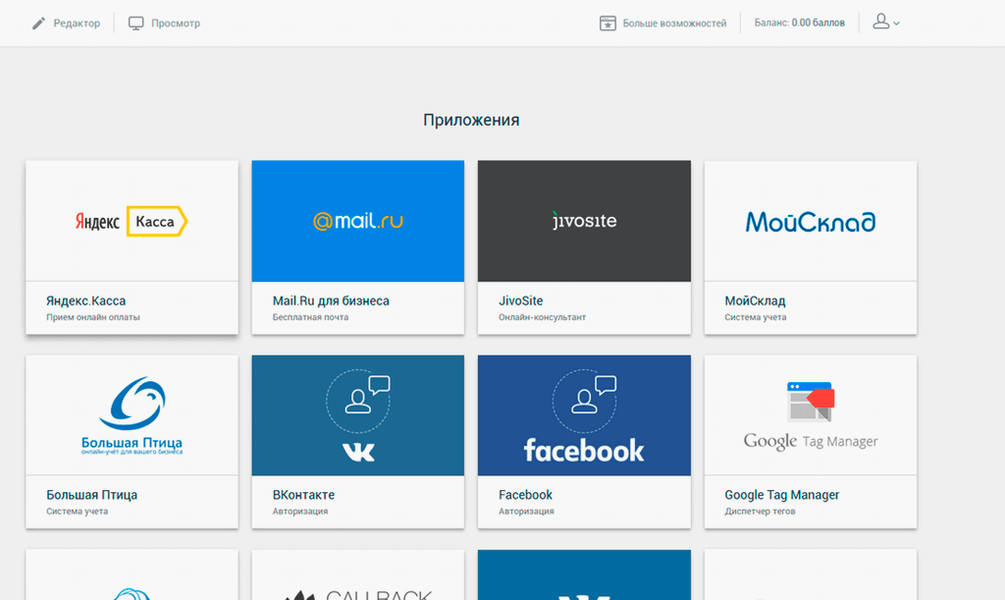Click the facebook wordmark logo
1005x600 pixels.
[x=584, y=450]
